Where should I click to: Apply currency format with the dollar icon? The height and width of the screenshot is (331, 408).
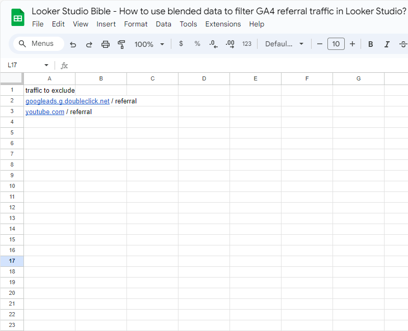click(x=181, y=44)
